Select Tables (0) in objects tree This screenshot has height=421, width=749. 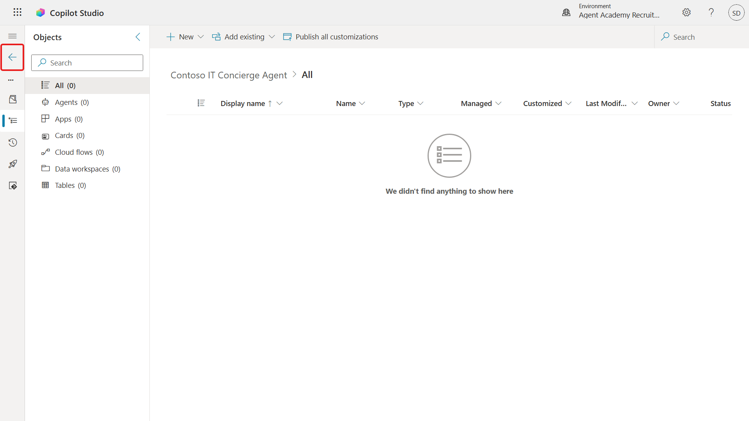[x=87, y=186]
